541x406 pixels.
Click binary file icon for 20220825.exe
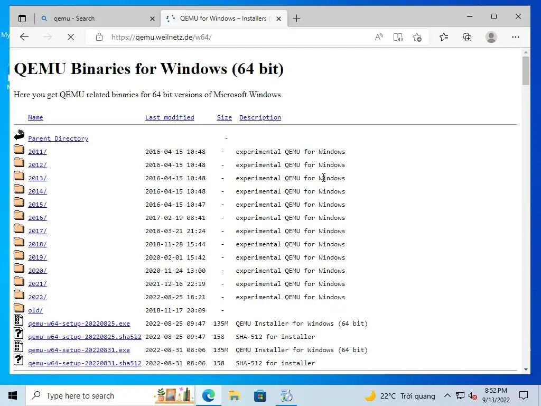pos(18,320)
